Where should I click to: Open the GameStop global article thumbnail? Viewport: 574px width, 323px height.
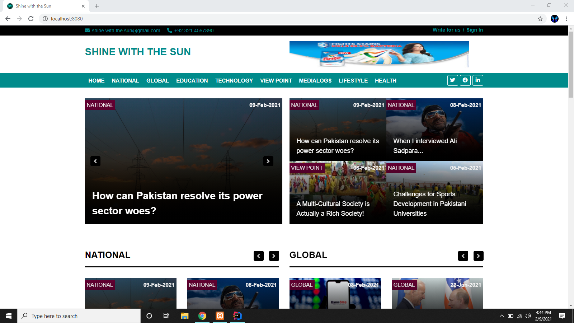point(335,294)
